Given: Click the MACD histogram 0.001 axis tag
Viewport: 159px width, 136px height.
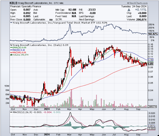Looking at the screenshot, I should click(151, 126).
